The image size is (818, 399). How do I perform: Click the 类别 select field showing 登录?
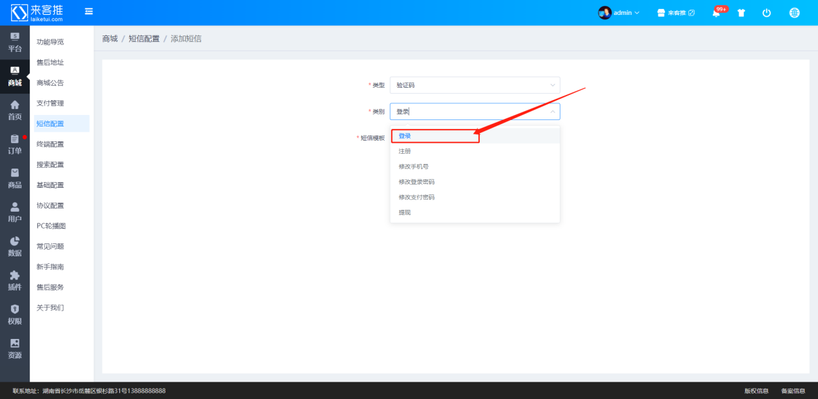[475, 112]
